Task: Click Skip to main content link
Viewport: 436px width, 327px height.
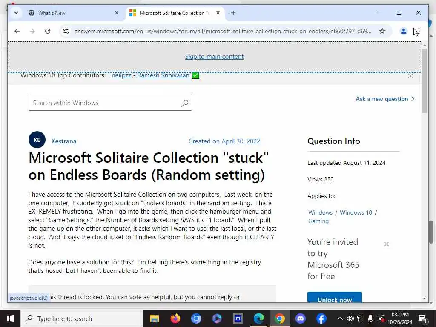Action: click(215, 57)
